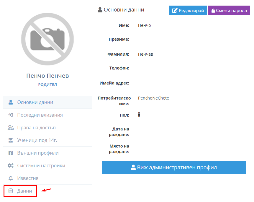Click Смени парола button

tap(229, 10)
